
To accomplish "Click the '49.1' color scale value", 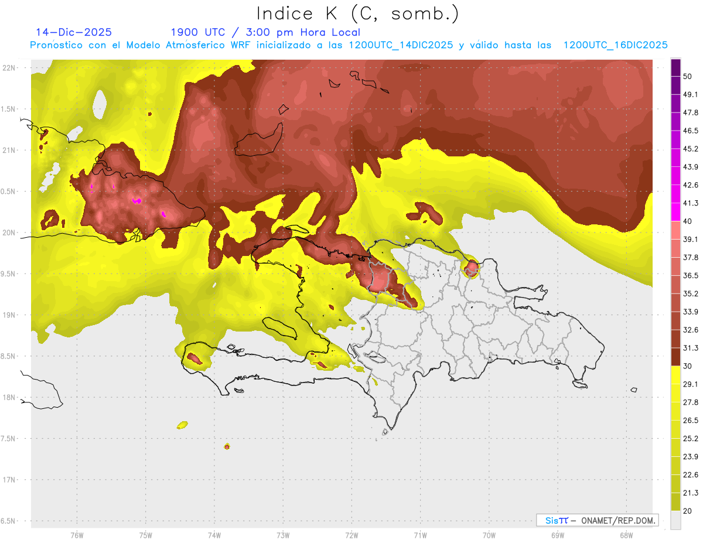I will pos(690,94).
